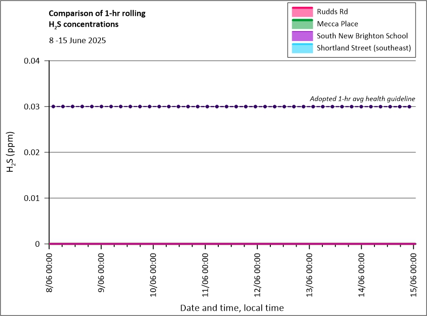Select the 15/06 00:00 x-axis date label

414,272
